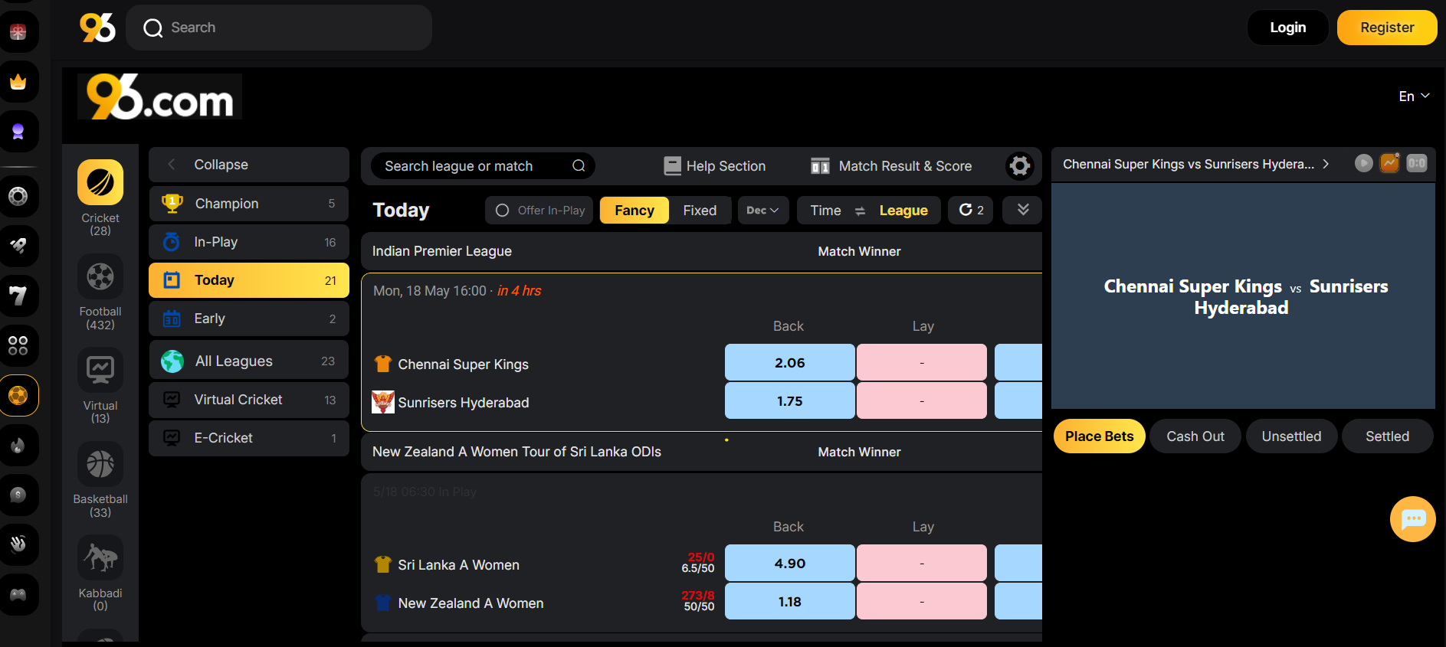Click refresh counter button
This screenshot has height=647, width=1446.
[x=971, y=210]
